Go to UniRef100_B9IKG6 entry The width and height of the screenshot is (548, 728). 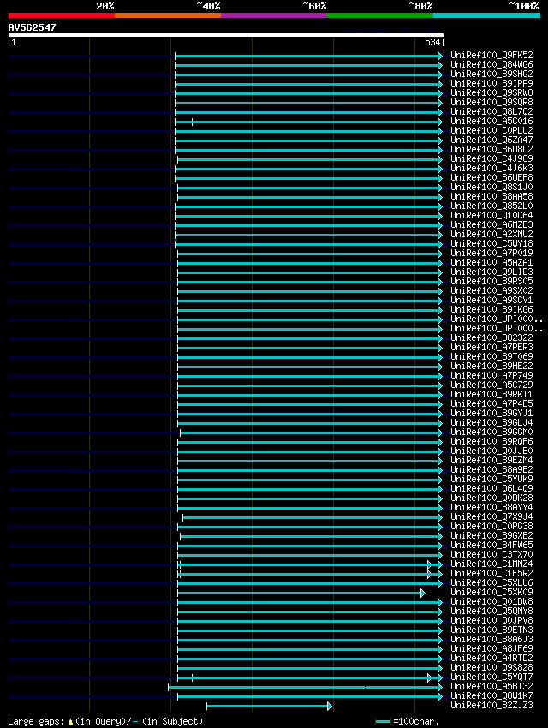(x=491, y=309)
